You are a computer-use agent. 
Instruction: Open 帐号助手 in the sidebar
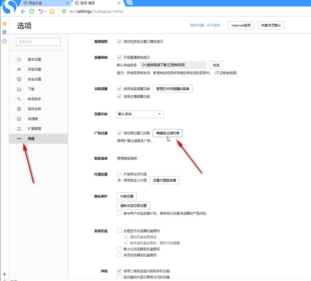(38, 99)
